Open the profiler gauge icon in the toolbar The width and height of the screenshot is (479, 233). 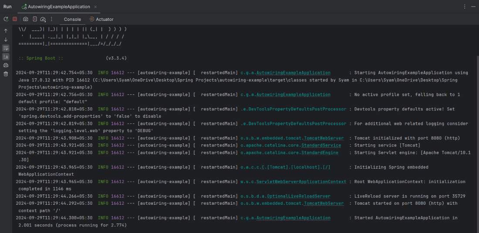click(43, 19)
